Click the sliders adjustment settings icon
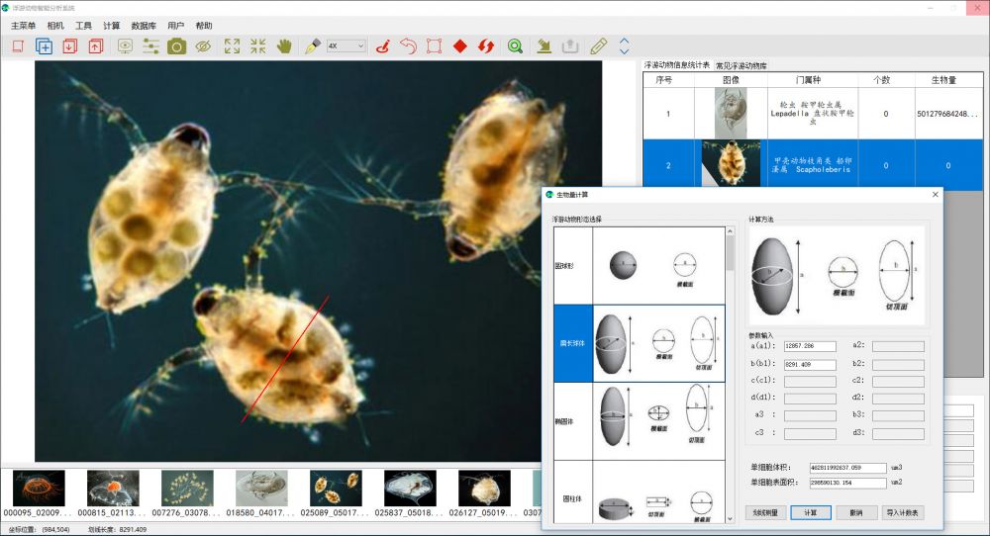This screenshot has width=990, height=536. point(150,45)
